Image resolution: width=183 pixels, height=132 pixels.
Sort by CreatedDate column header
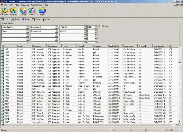[x=115, y=46]
